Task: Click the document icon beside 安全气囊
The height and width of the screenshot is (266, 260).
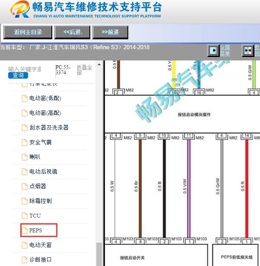Action: (x=25, y=142)
